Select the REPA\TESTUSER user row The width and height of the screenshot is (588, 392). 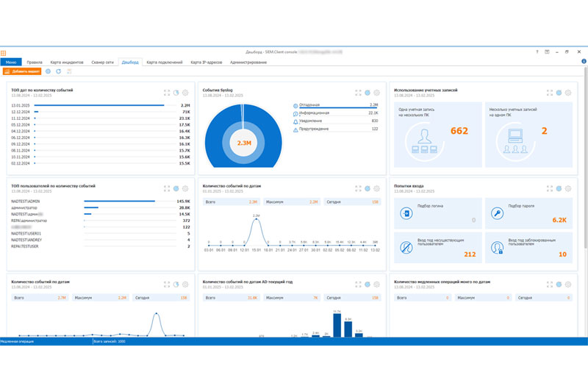pyautogui.click(x=101, y=246)
